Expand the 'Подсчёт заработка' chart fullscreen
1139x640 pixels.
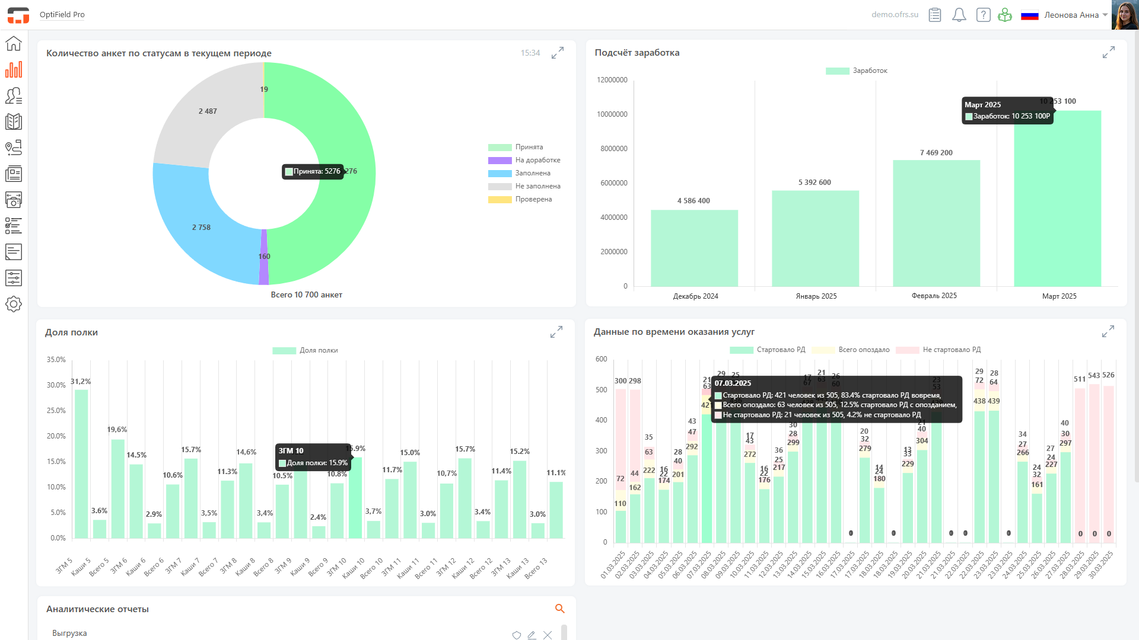(x=1108, y=53)
